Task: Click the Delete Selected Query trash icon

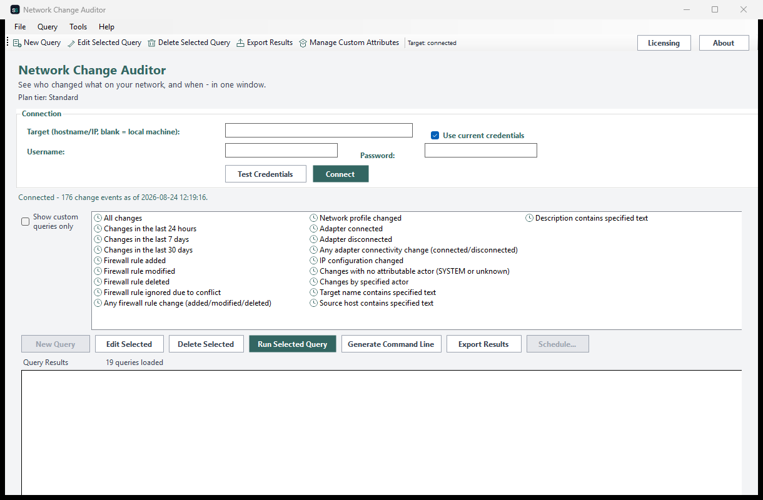Action: pyautogui.click(x=152, y=43)
